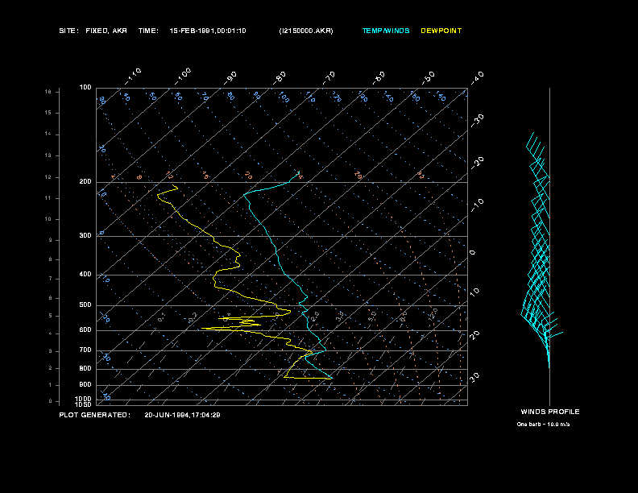
Task: Click the '900' pressure level label
Action: 85,385
